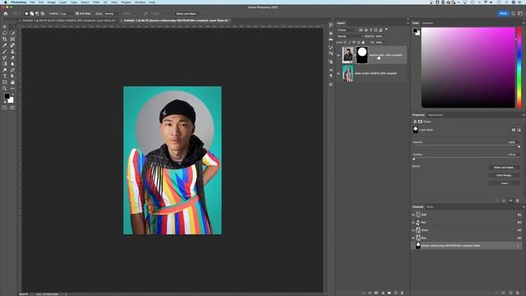Click the Invert mask button
The height and width of the screenshot is (296, 526).
pyautogui.click(x=504, y=183)
